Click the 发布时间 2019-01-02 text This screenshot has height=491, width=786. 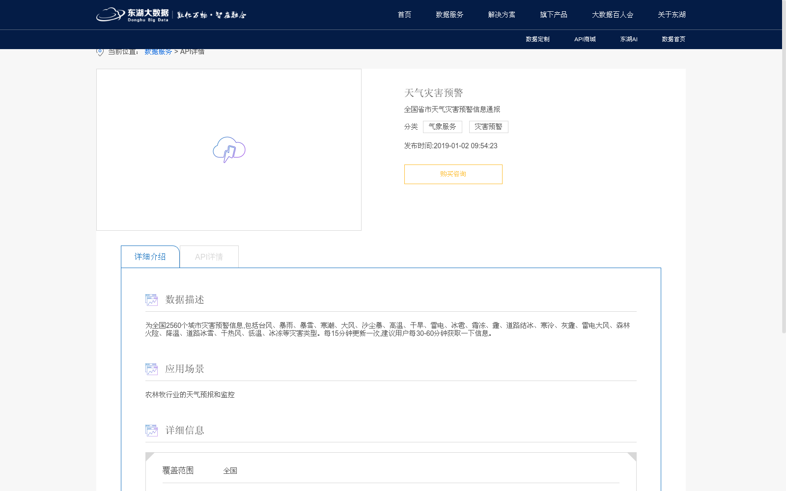pyautogui.click(x=451, y=146)
